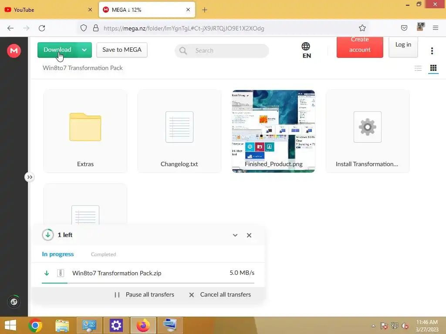Click the browser extension icon in toolbar

pyautogui.click(x=420, y=27)
